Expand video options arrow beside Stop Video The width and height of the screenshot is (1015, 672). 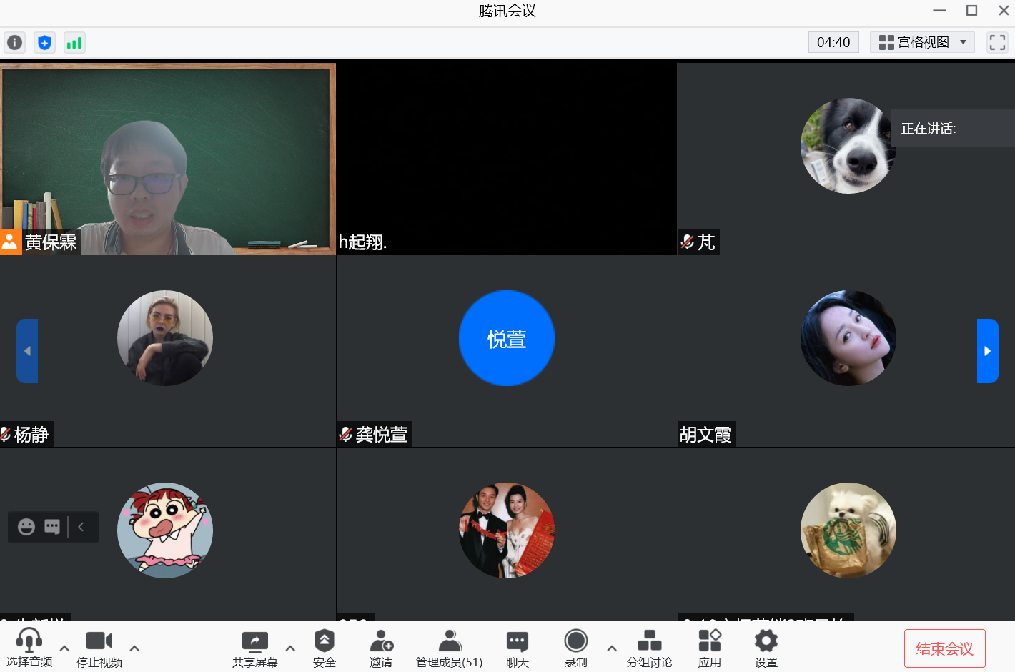coord(134,648)
